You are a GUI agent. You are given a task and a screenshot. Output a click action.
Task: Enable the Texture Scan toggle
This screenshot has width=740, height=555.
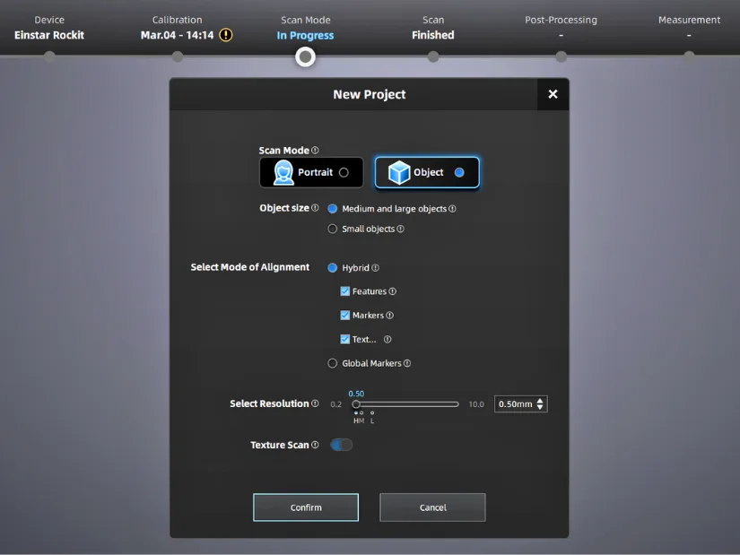tap(341, 444)
